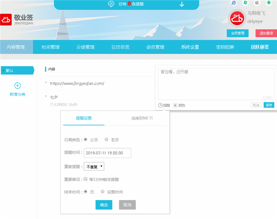Viewport: 277px width, 219px height.
Task: Open the 密码锁屏 nav item
Action: tap(225, 47)
